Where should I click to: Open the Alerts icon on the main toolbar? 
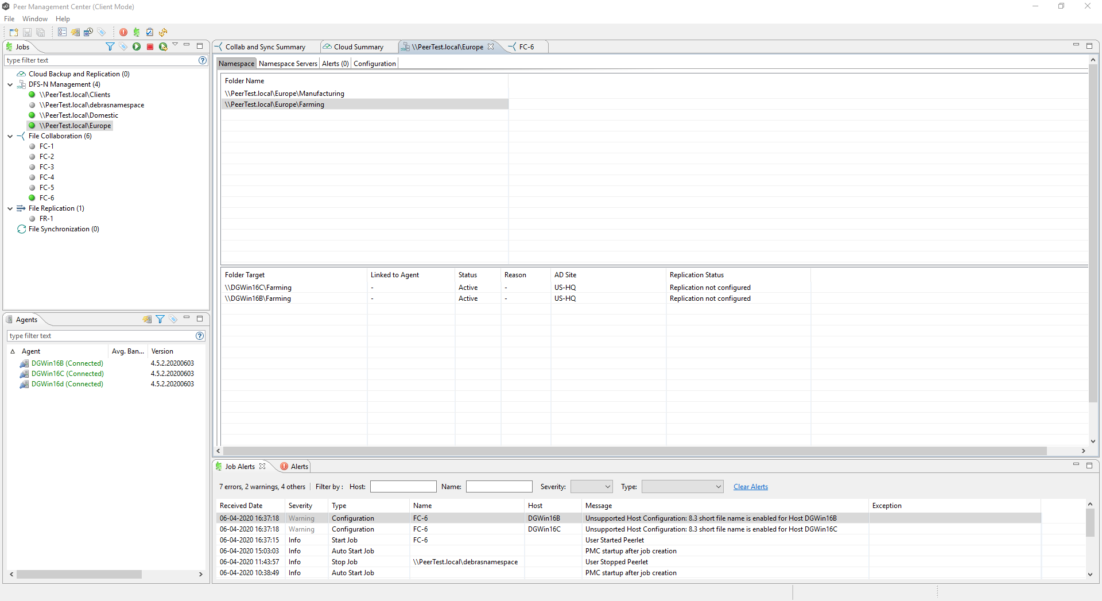pyautogui.click(x=123, y=32)
